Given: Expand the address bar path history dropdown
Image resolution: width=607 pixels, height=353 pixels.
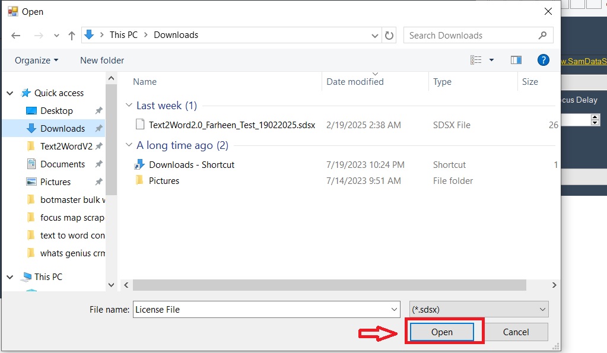Looking at the screenshot, I should pyautogui.click(x=375, y=36).
